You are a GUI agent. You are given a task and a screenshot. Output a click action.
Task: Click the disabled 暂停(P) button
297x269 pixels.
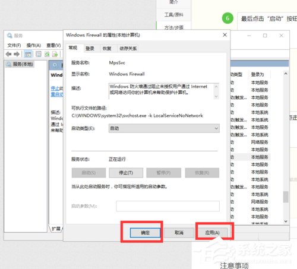[x=163, y=173]
